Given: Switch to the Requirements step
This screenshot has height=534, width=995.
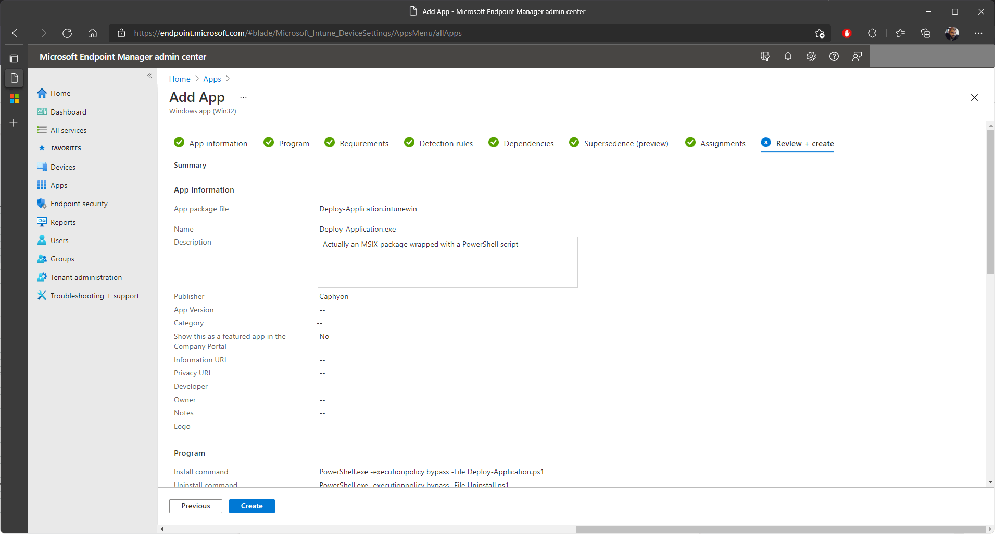Looking at the screenshot, I should (x=357, y=143).
